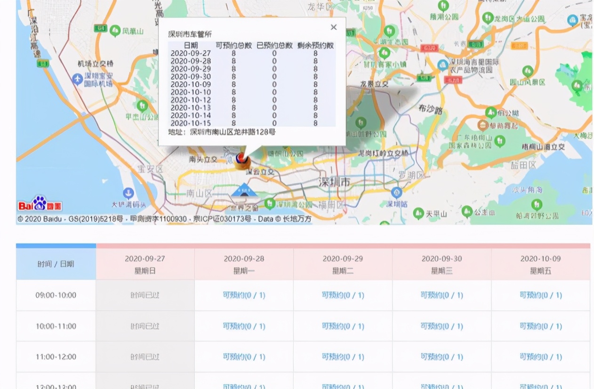
Task: Click the Baidu map logo
Action: (x=40, y=204)
